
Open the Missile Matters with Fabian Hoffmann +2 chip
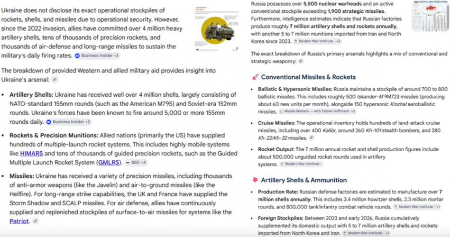click(317, 111)
